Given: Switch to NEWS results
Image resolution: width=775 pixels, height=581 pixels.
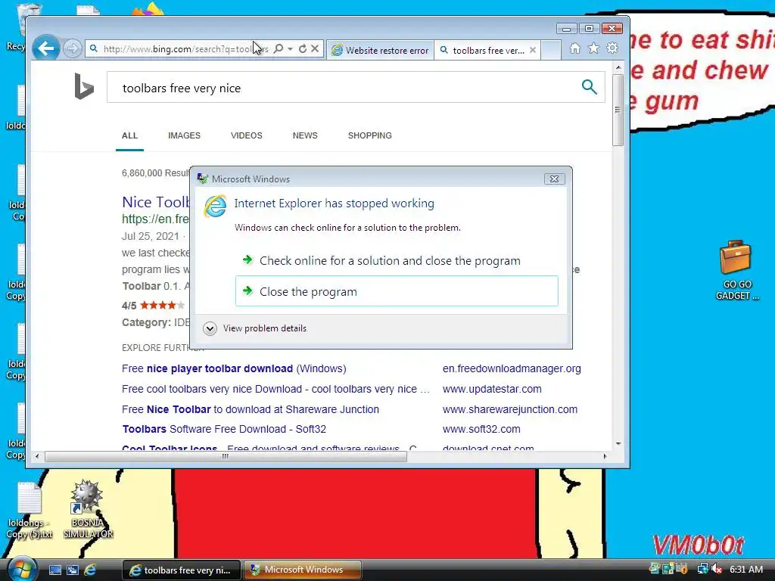Looking at the screenshot, I should coord(305,135).
